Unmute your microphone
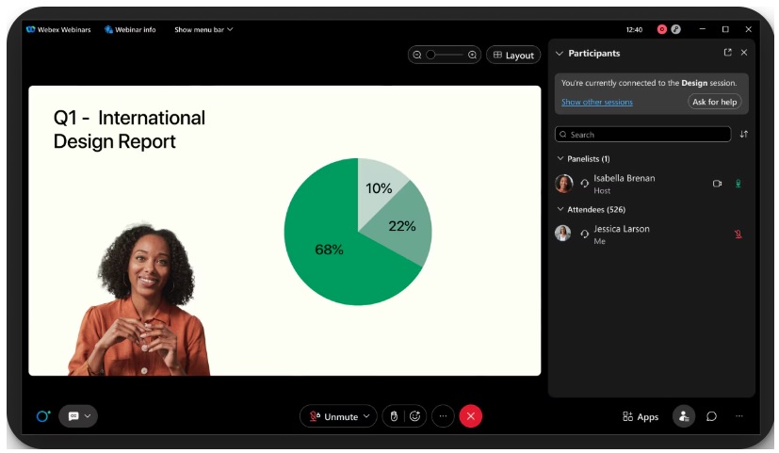This screenshot has height=453, width=779. click(334, 416)
